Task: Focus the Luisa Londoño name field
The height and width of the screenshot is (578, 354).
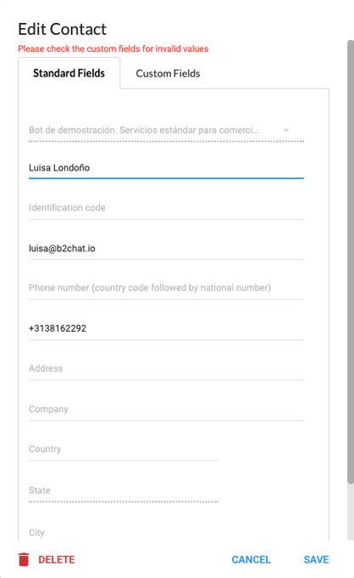Action: pos(166,168)
